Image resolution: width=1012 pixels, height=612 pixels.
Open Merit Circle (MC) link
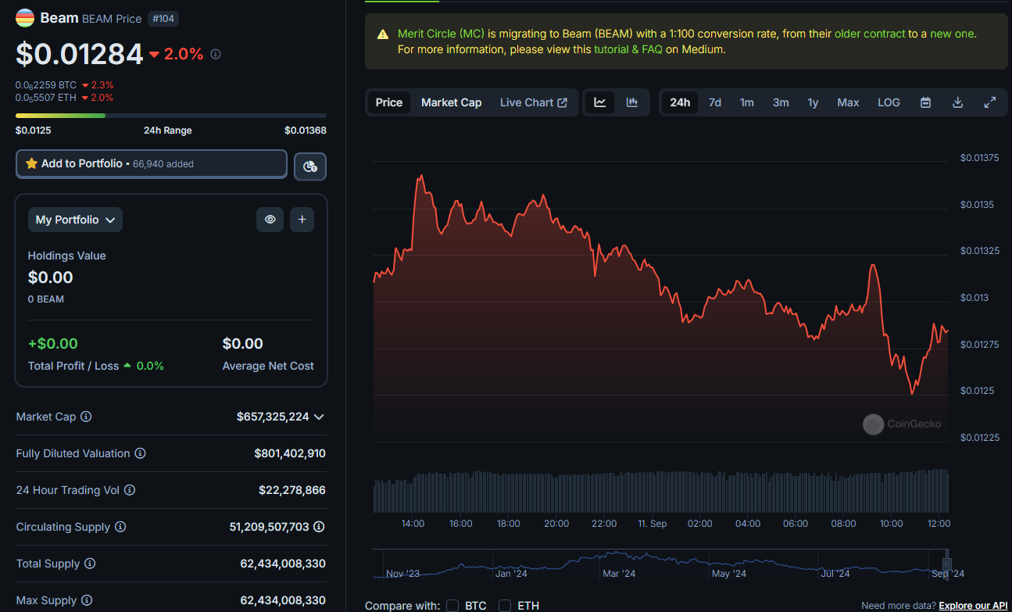(x=441, y=34)
